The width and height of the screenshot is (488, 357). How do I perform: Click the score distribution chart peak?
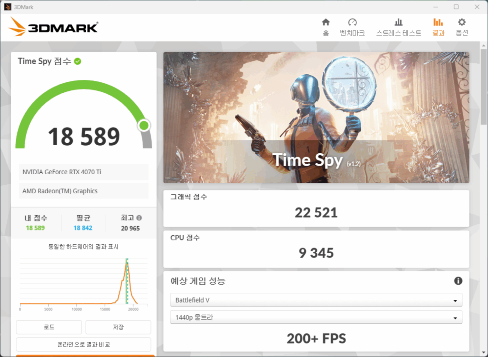point(127,262)
